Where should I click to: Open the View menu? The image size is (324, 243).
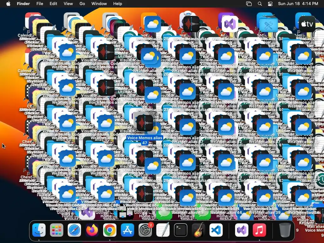[x=68, y=4]
